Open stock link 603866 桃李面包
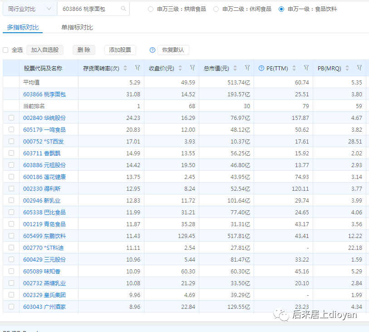Screen dimensions: 369x332 click(x=44, y=94)
